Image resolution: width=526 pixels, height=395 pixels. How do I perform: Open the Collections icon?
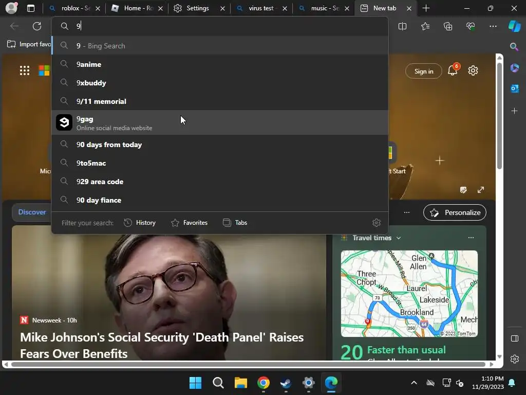[x=448, y=26]
